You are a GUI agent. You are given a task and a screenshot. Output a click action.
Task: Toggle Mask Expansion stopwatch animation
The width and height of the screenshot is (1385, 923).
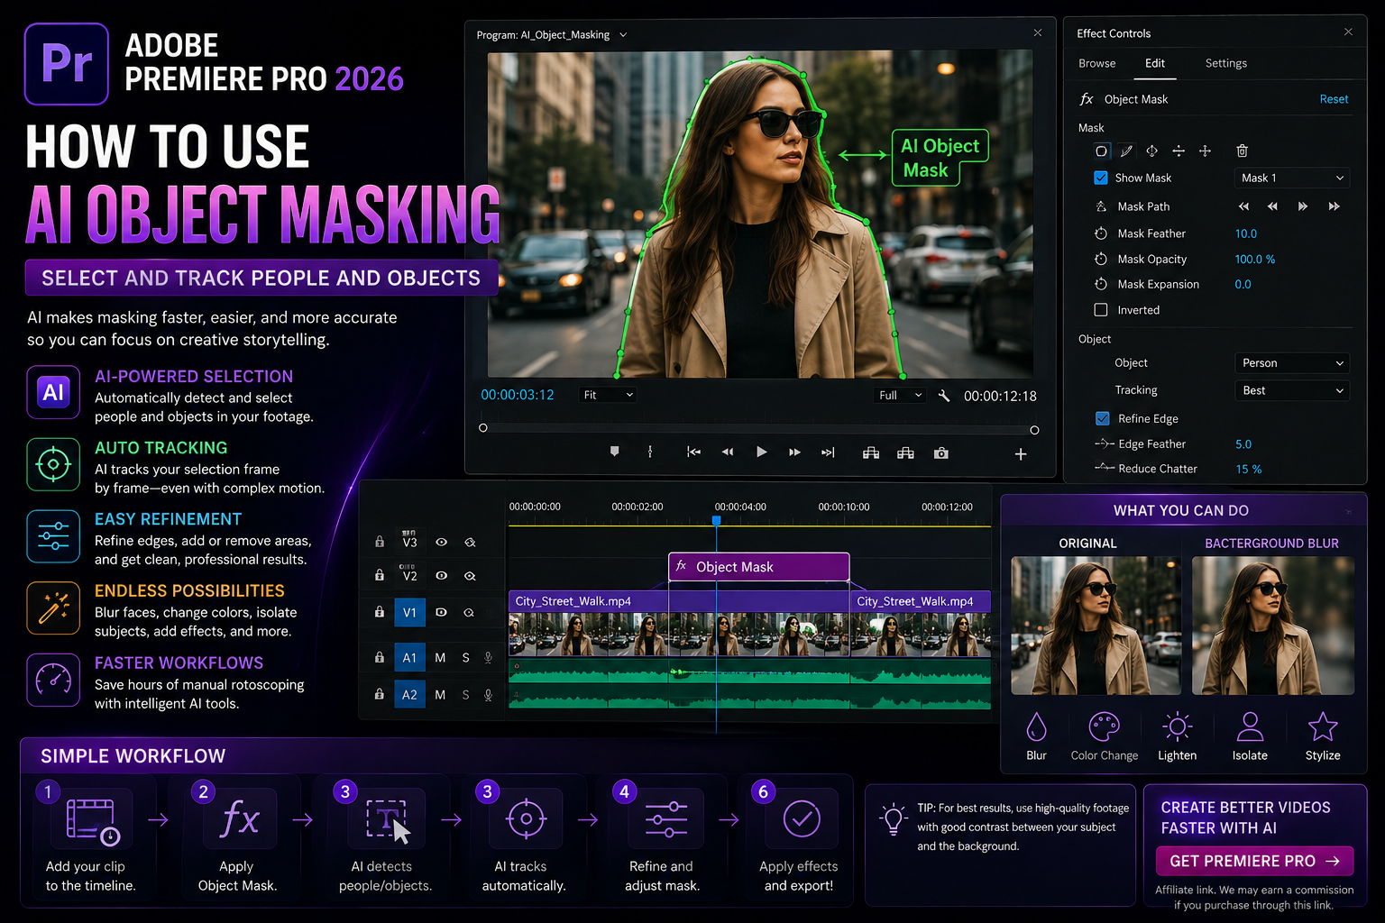coord(1101,284)
